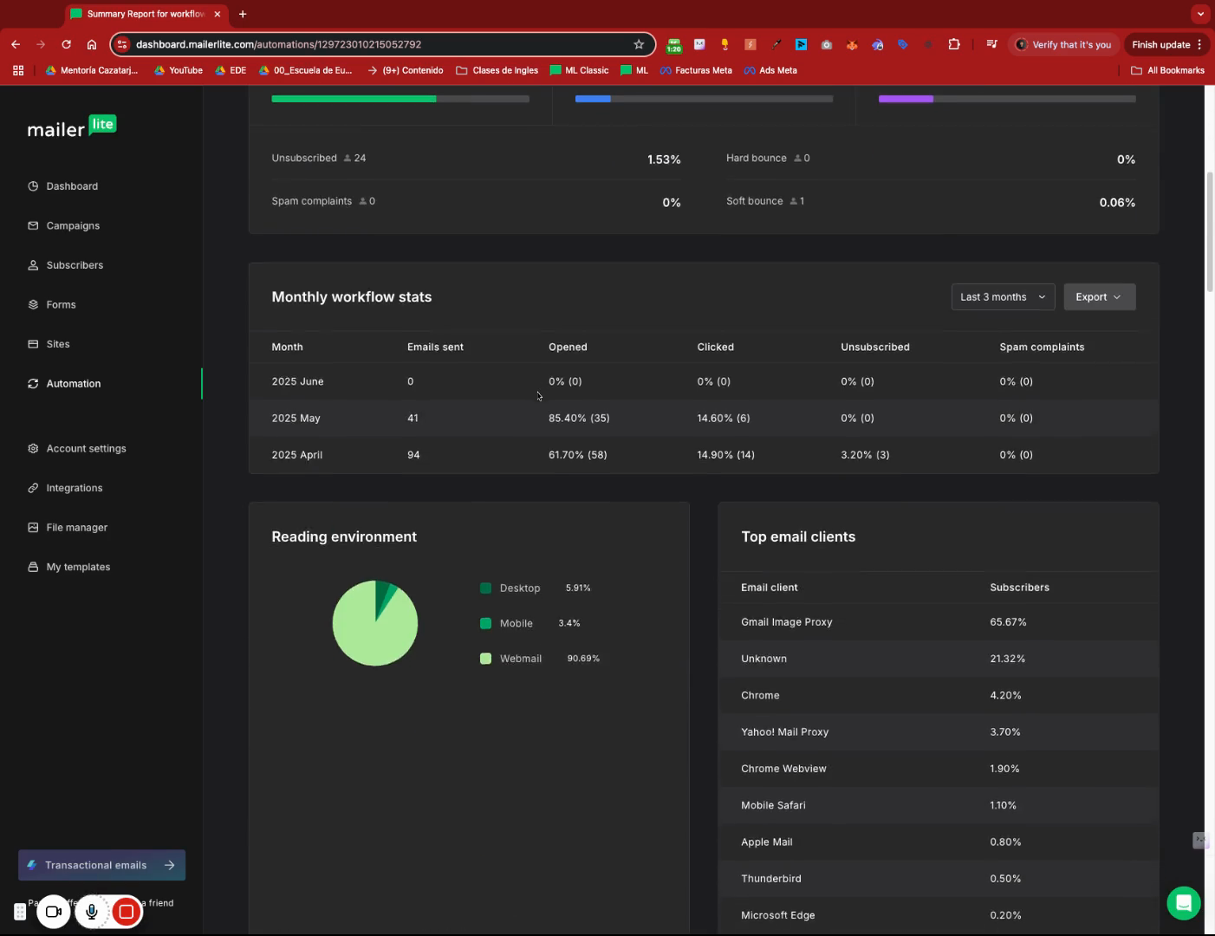Open the Extensions puzzle icon
The height and width of the screenshot is (936, 1215).
click(x=954, y=44)
